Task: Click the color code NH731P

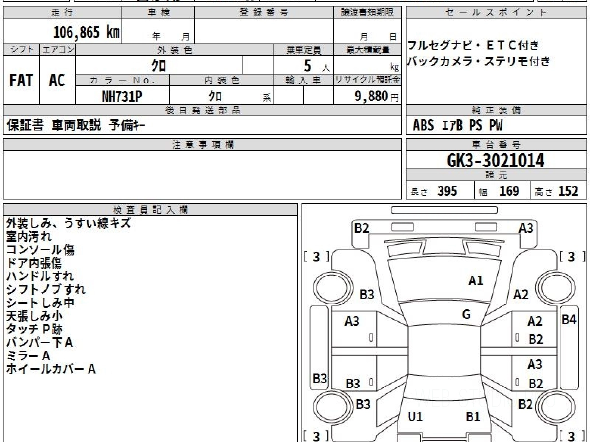Action: 122,97
